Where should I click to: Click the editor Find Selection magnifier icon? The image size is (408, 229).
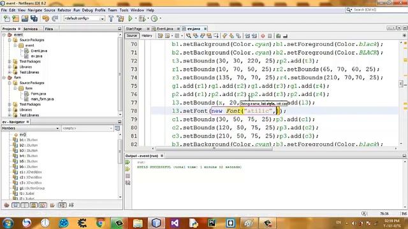click(x=189, y=36)
